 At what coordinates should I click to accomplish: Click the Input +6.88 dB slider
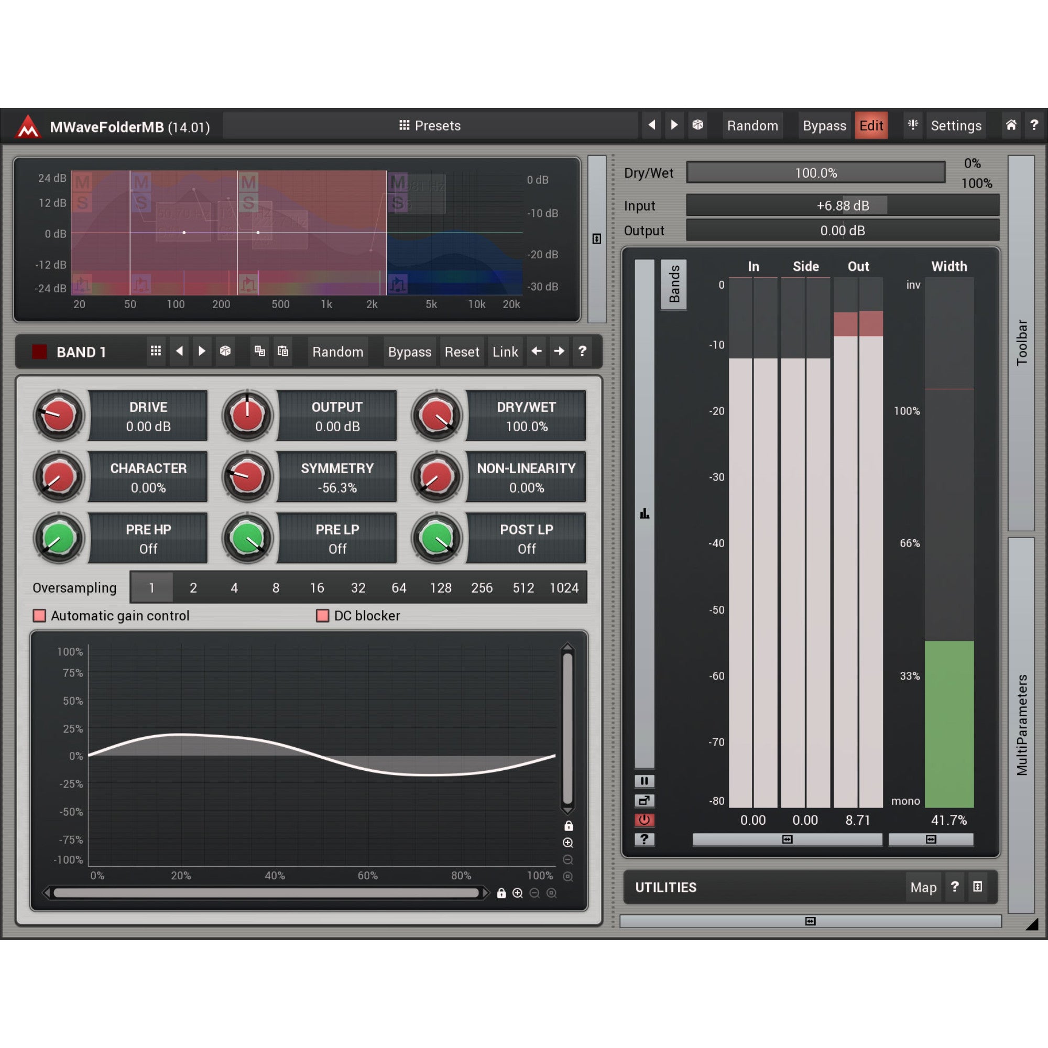click(843, 205)
